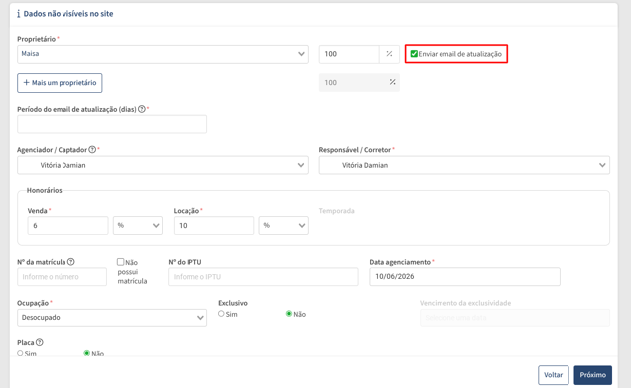The width and height of the screenshot is (631, 388).
Task: Open Proprietário dropdown showing Maisa
Action: tap(163, 54)
